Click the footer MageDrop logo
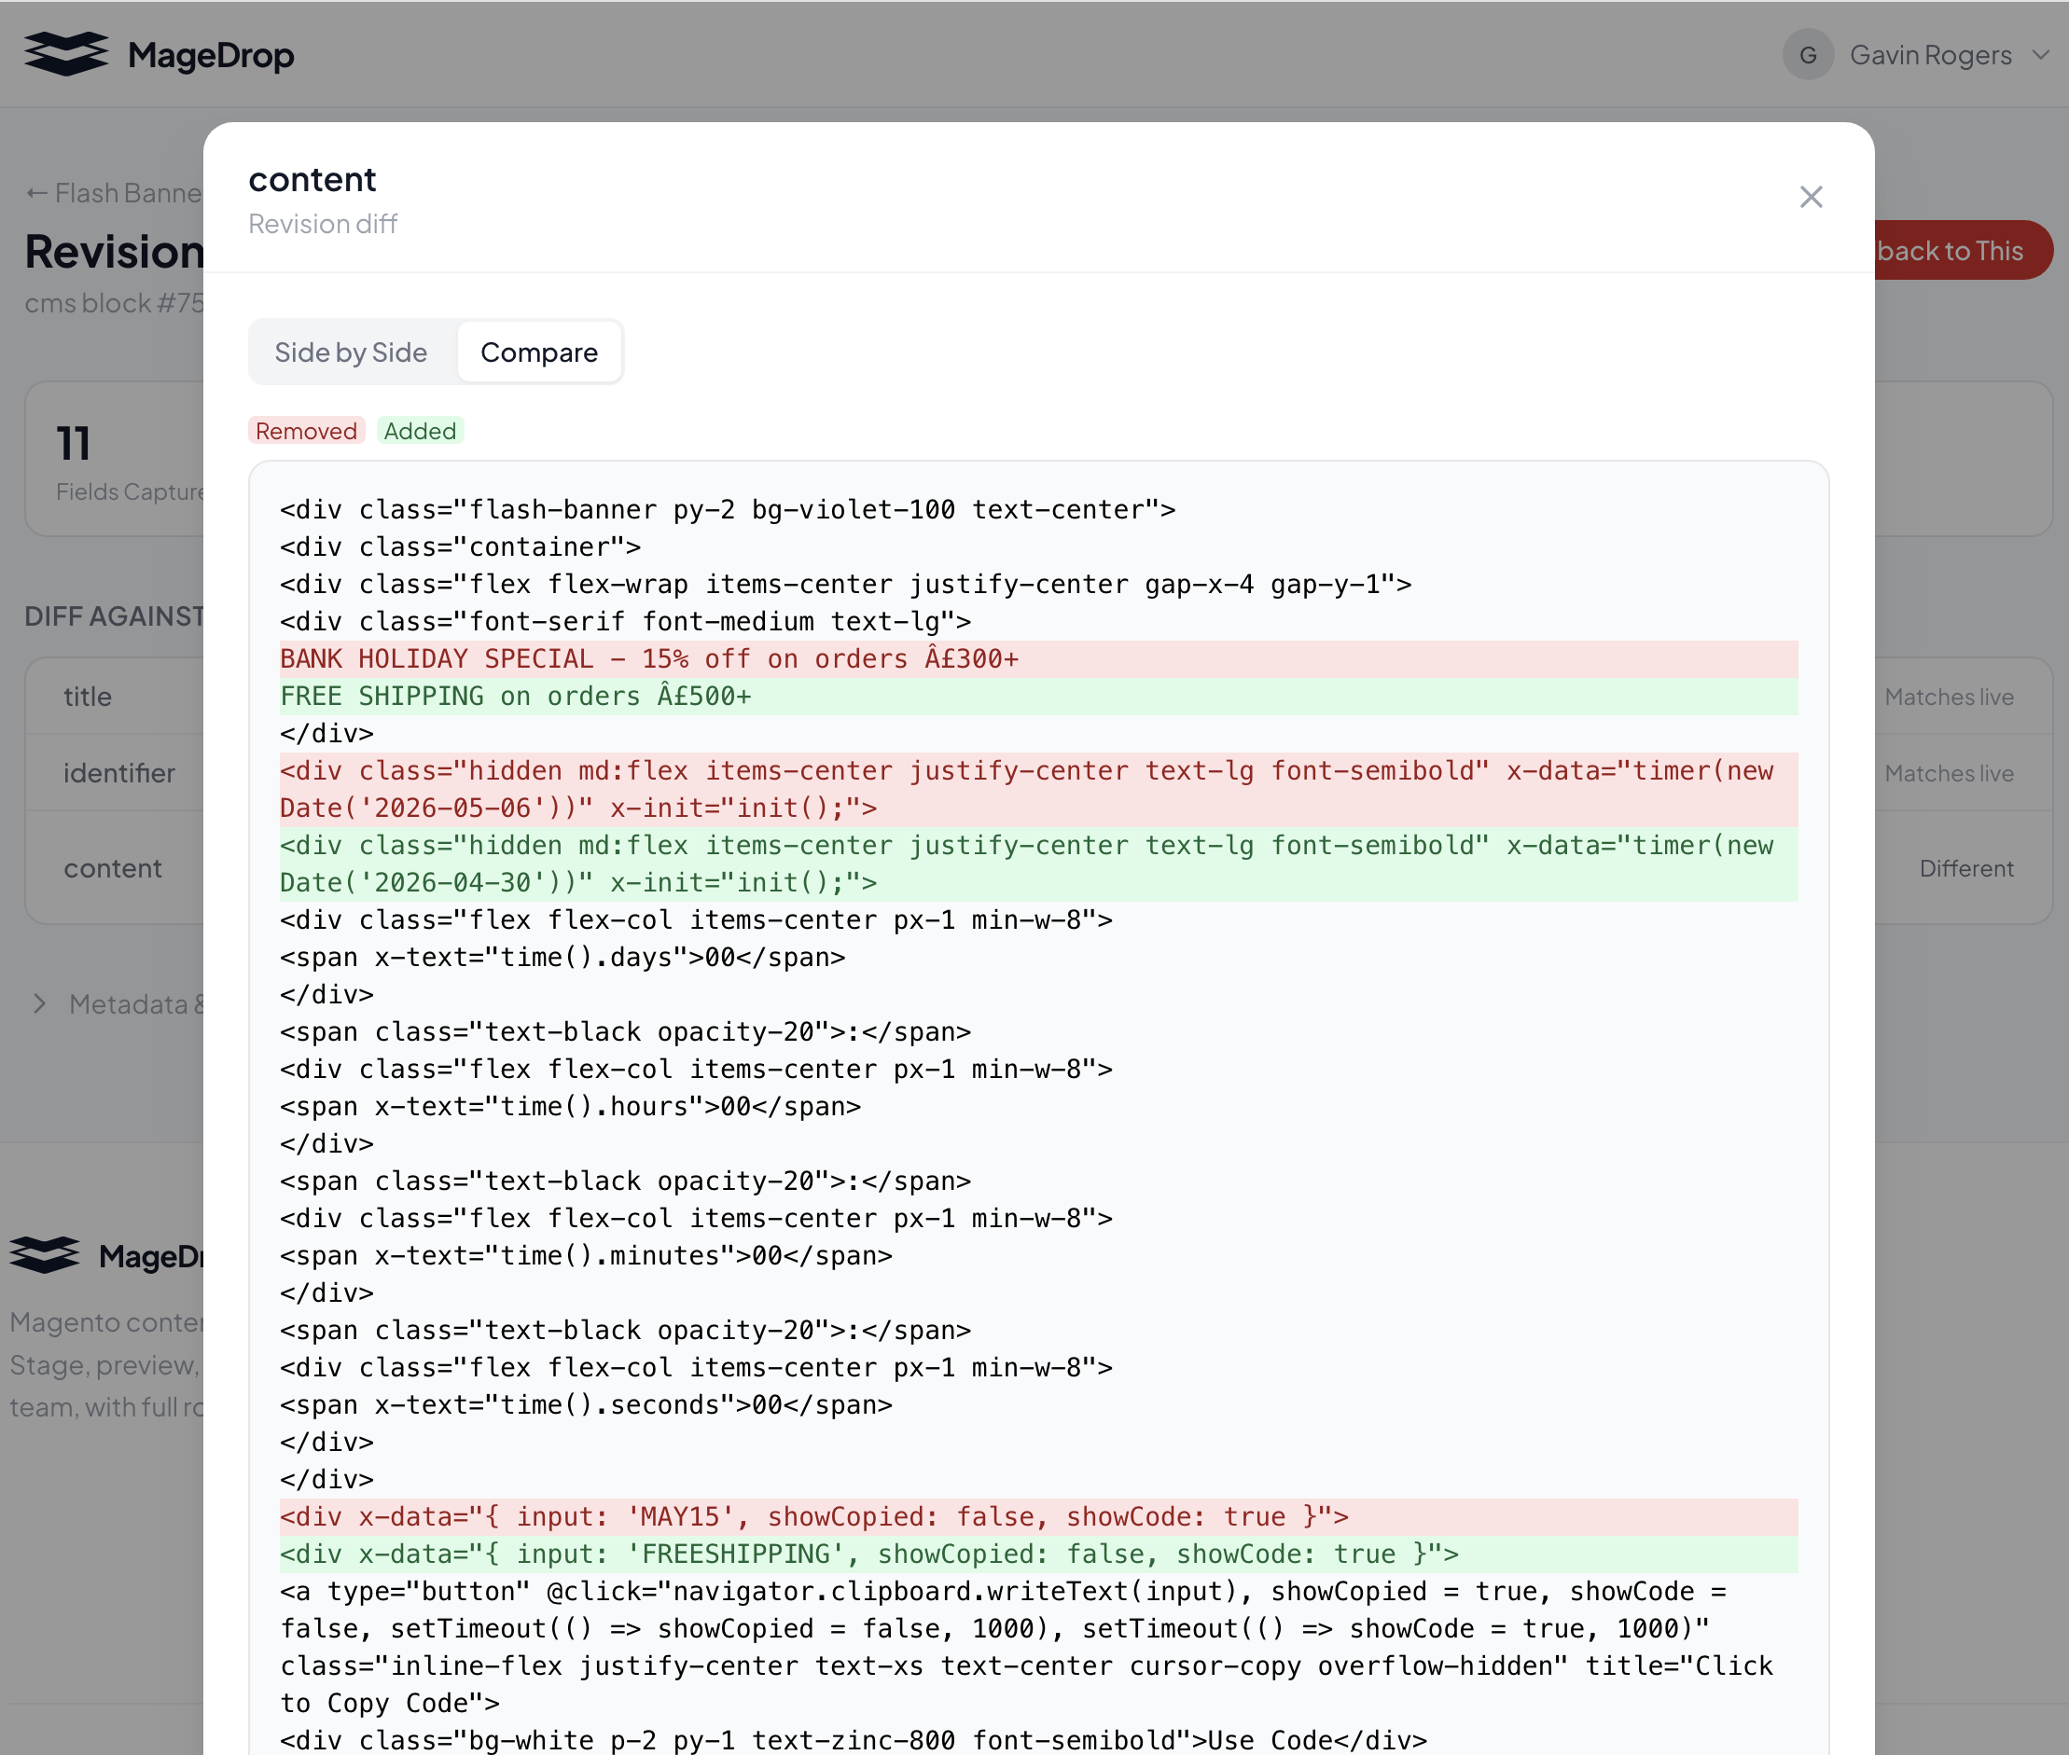 pyautogui.click(x=106, y=1255)
